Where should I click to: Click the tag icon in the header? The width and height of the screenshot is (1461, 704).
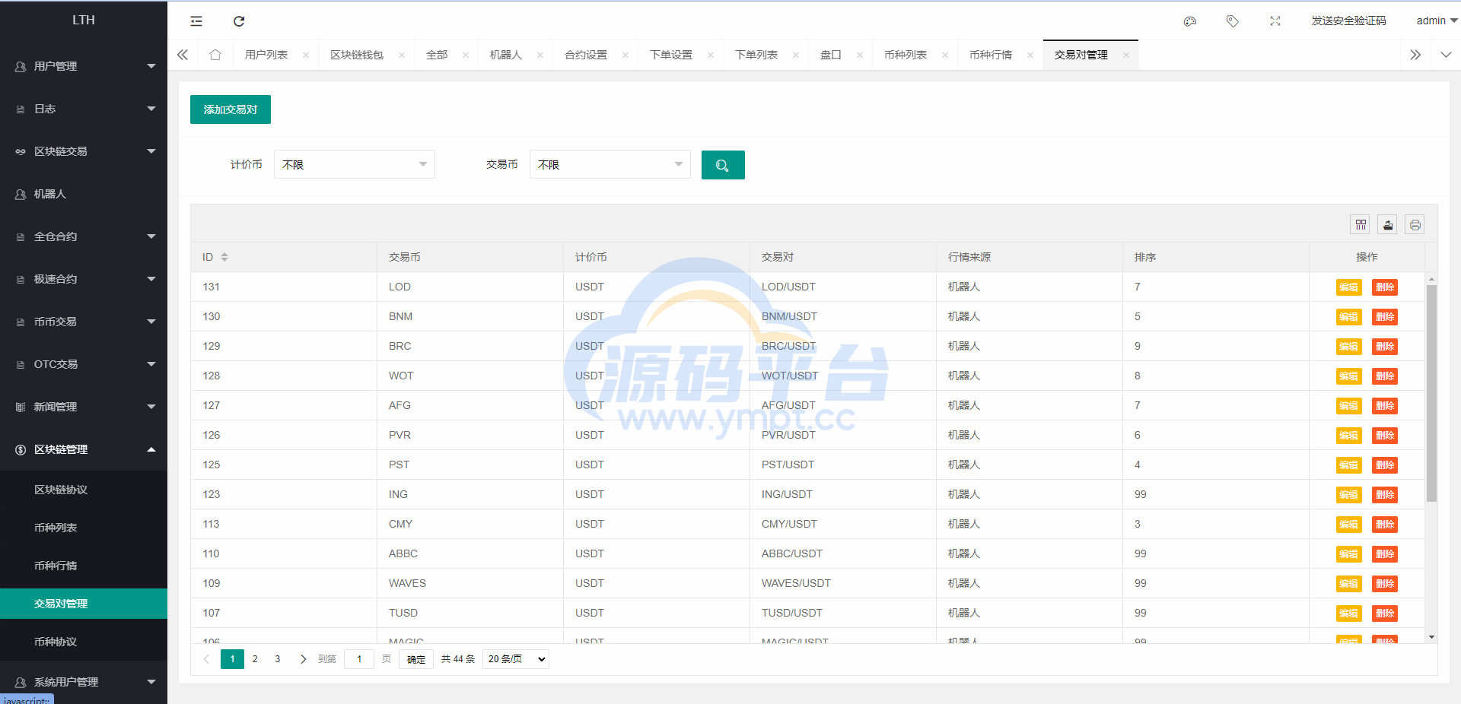coord(1233,21)
